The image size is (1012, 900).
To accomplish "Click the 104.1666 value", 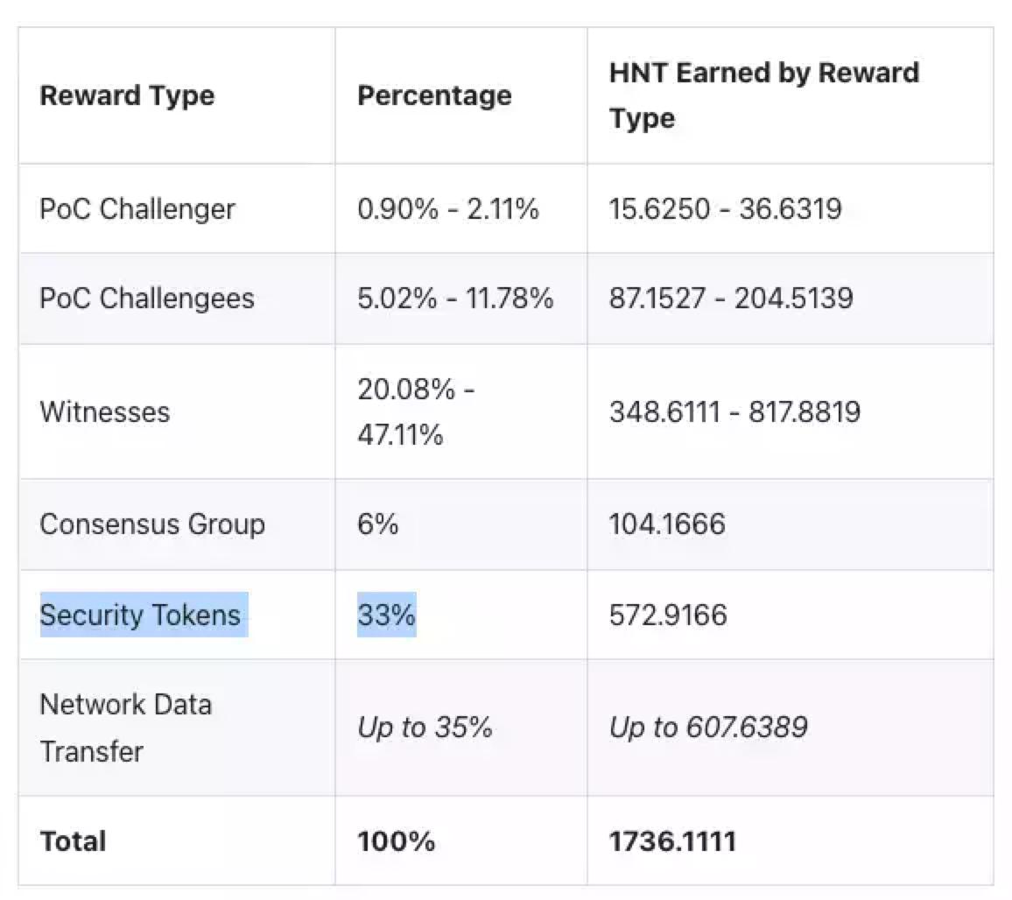I will 667,524.
